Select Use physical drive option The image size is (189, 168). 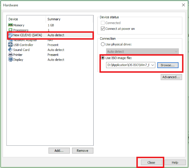pos(103,44)
